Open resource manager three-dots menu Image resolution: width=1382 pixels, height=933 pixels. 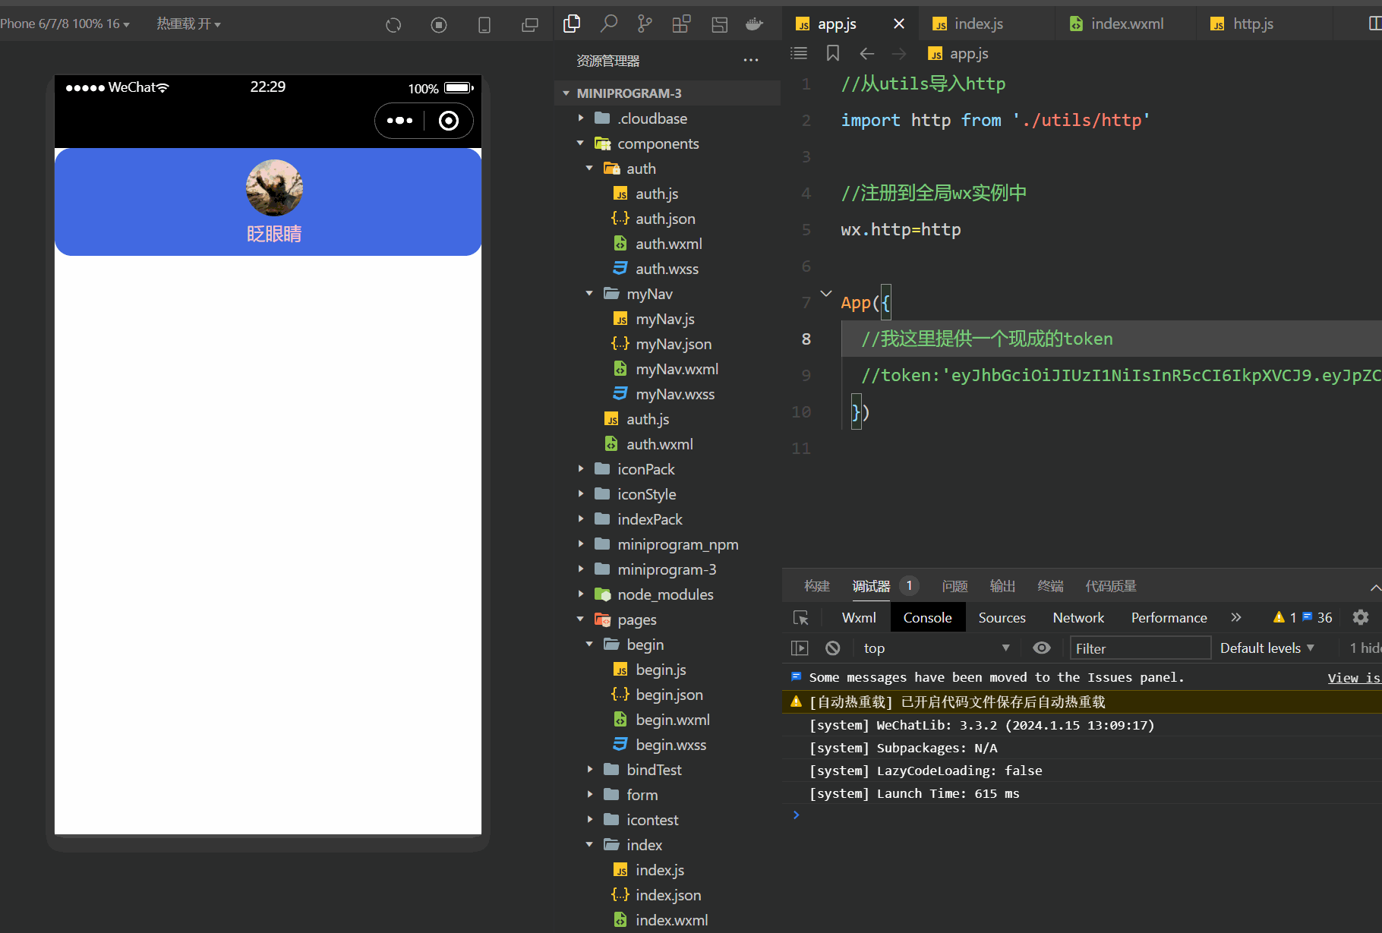tap(751, 61)
